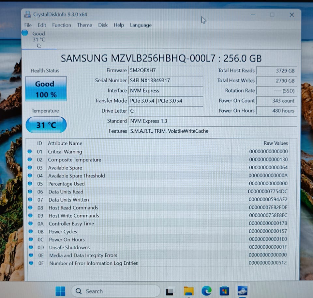Open the File menu
This screenshot has width=313, height=298.
[28, 25]
